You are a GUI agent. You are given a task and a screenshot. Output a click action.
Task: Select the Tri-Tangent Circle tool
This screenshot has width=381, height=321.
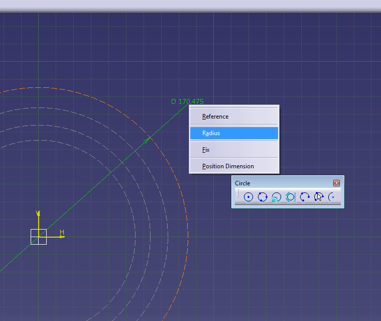[x=290, y=197]
